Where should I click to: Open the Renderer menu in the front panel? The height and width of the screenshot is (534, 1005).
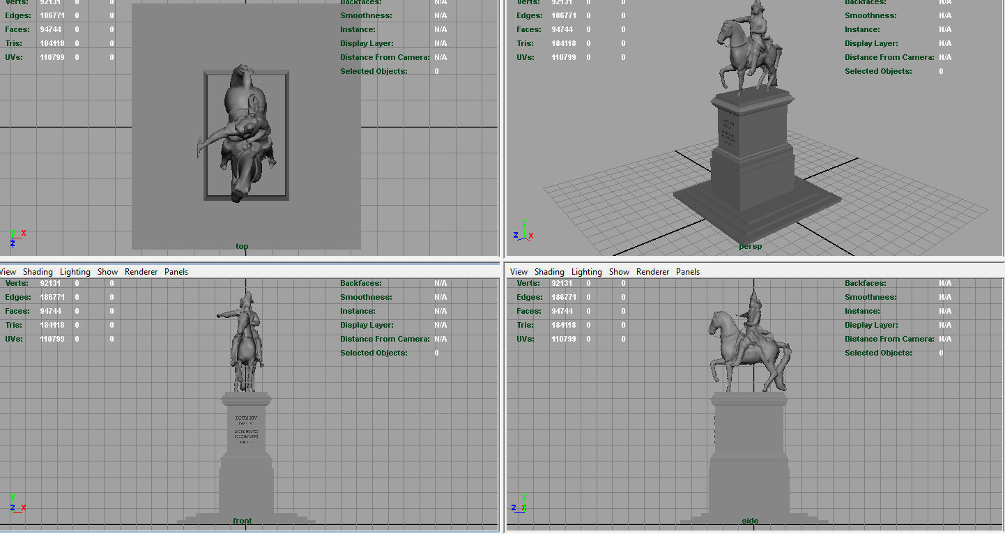tap(141, 272)
